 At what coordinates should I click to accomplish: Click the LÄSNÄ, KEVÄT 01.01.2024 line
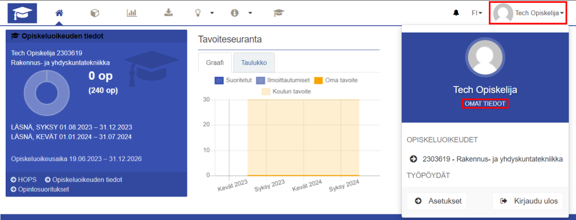(71, 137)
